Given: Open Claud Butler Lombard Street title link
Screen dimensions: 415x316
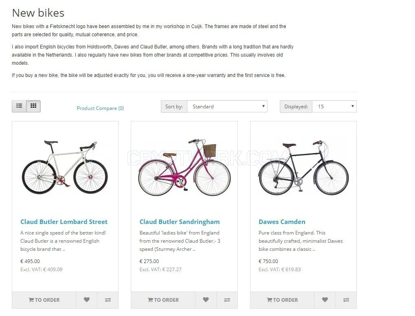Looking at the screenshot, I should click(x=64, y=222).
